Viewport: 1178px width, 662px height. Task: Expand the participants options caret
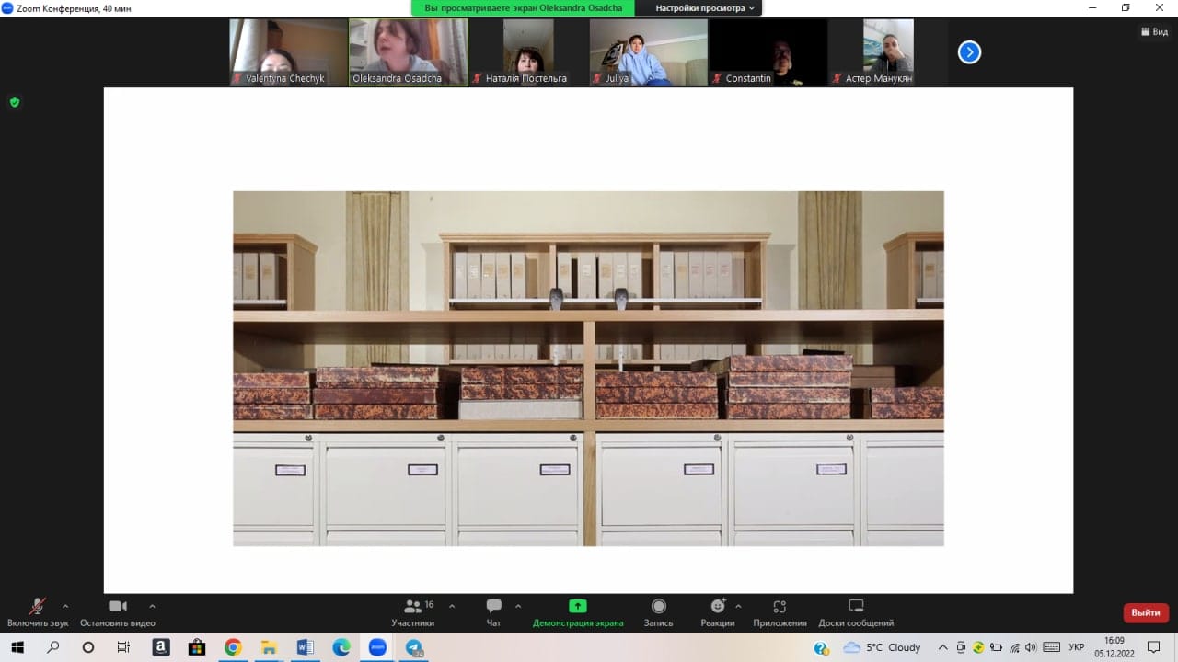pos(451,606)
